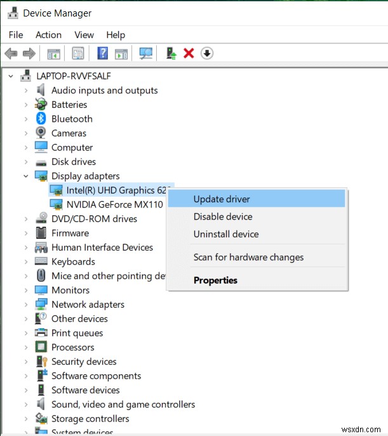Choose Properties from the context menu
This screenshot has height=436, width=388.
pyautogui.click(x=257, y=280)
